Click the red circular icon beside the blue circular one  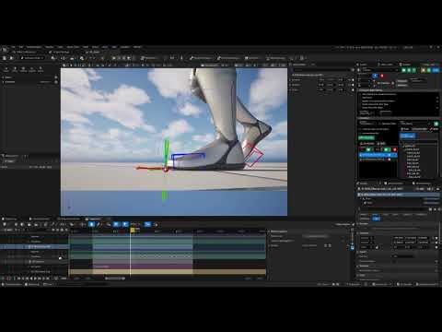click(382, 76)
